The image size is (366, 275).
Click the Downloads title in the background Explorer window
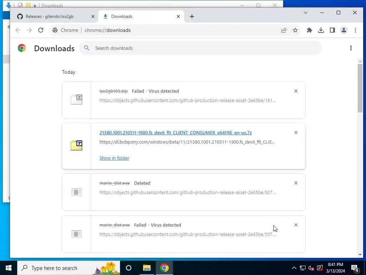52,5
